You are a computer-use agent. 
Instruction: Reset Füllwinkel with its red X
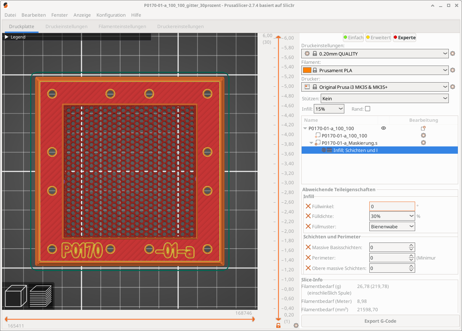308,206
